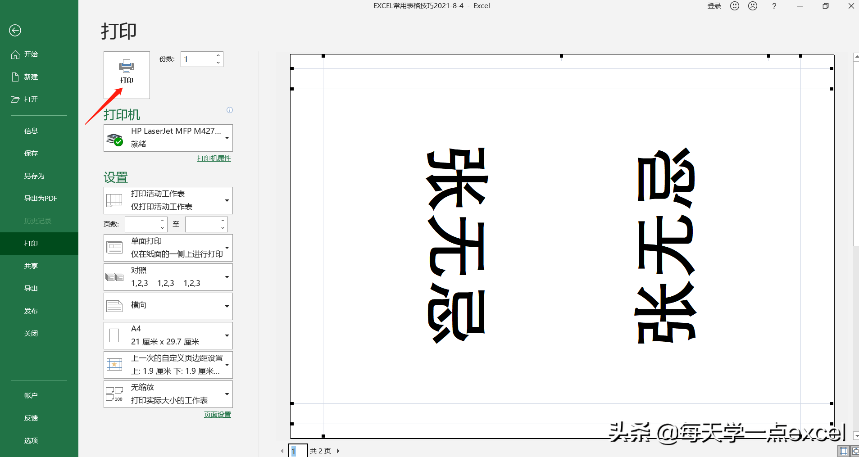Click the scrollbar down arrow

point(856,436)
